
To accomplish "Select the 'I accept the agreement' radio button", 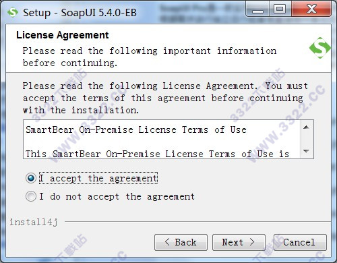I will 31,178.
